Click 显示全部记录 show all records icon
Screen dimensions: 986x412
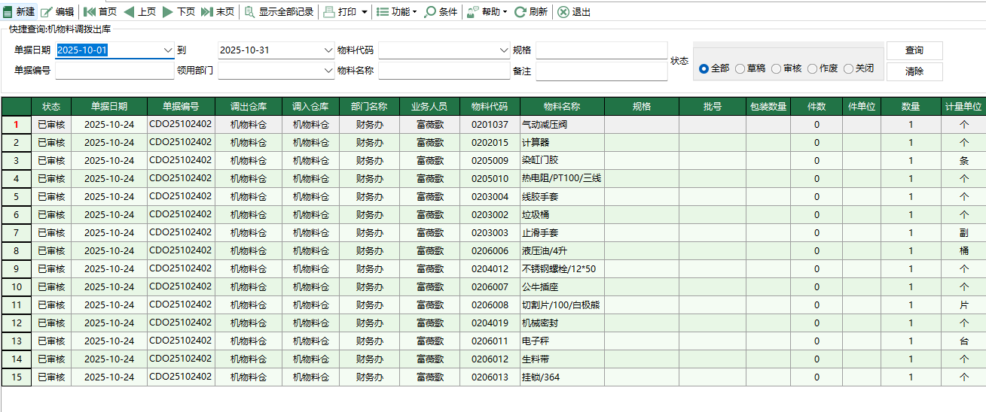[x=249, y=12]
